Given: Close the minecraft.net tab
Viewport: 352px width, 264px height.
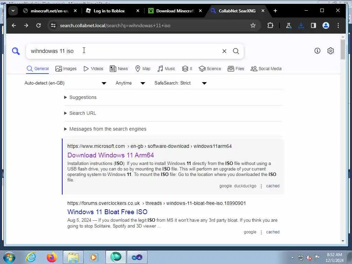Looking at the screenshot, I should tap(75, 11).
